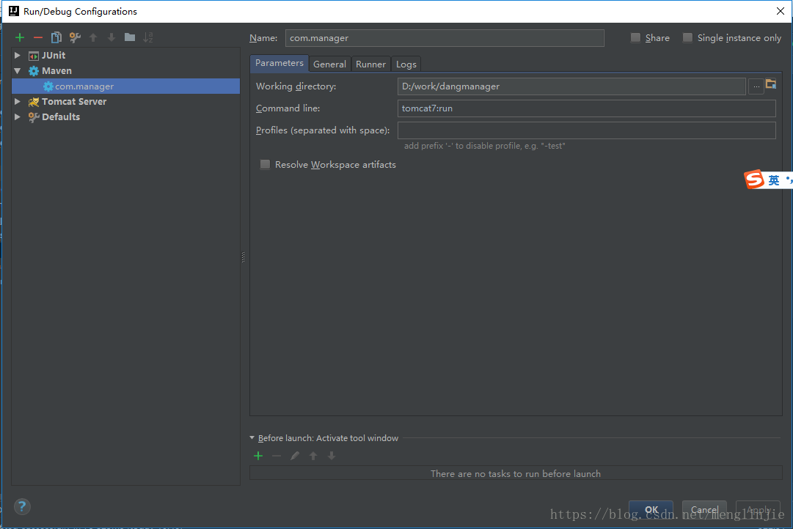Create new folder for configurations
Image resolution: width=793 pixels, height=529 pixels.
point(129,37)
